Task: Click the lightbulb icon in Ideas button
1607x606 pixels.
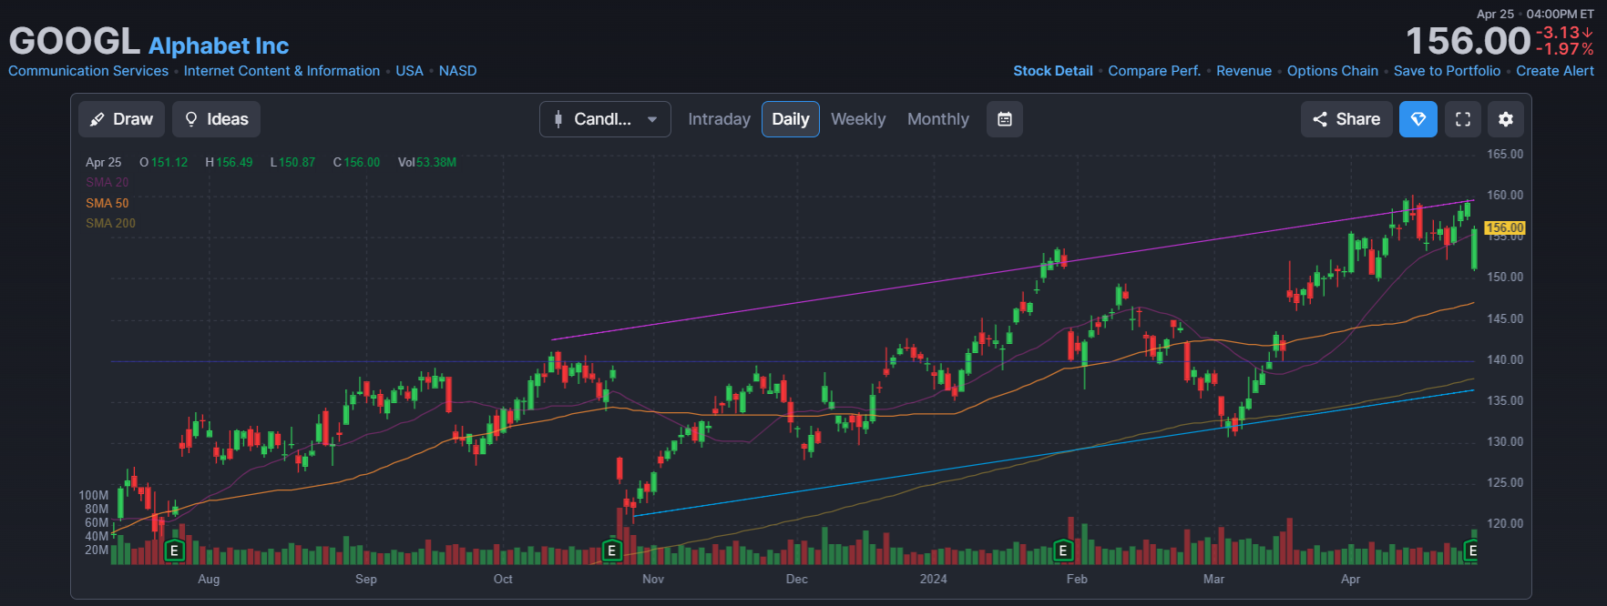Action: pos(191,119)
